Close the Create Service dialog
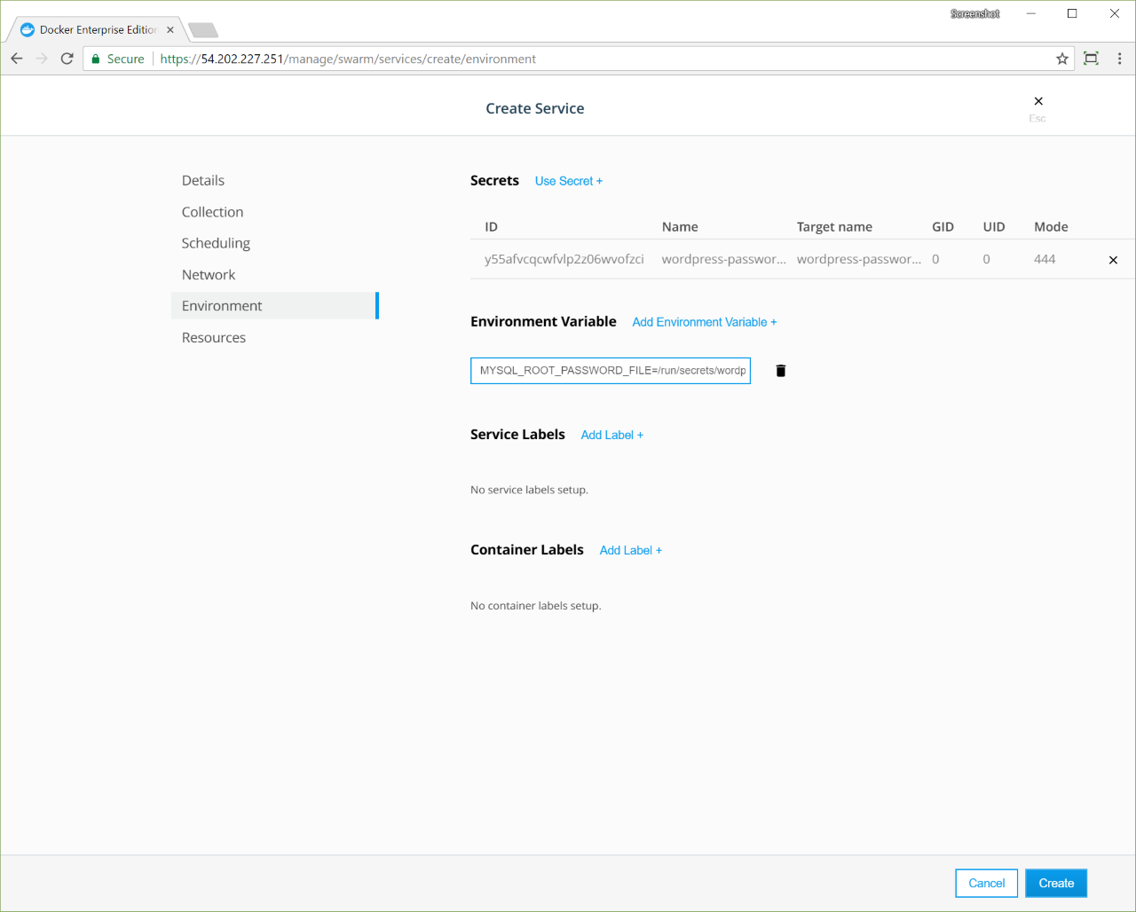Screen dimensions: 1136x912 click(x=1037, y=101)
